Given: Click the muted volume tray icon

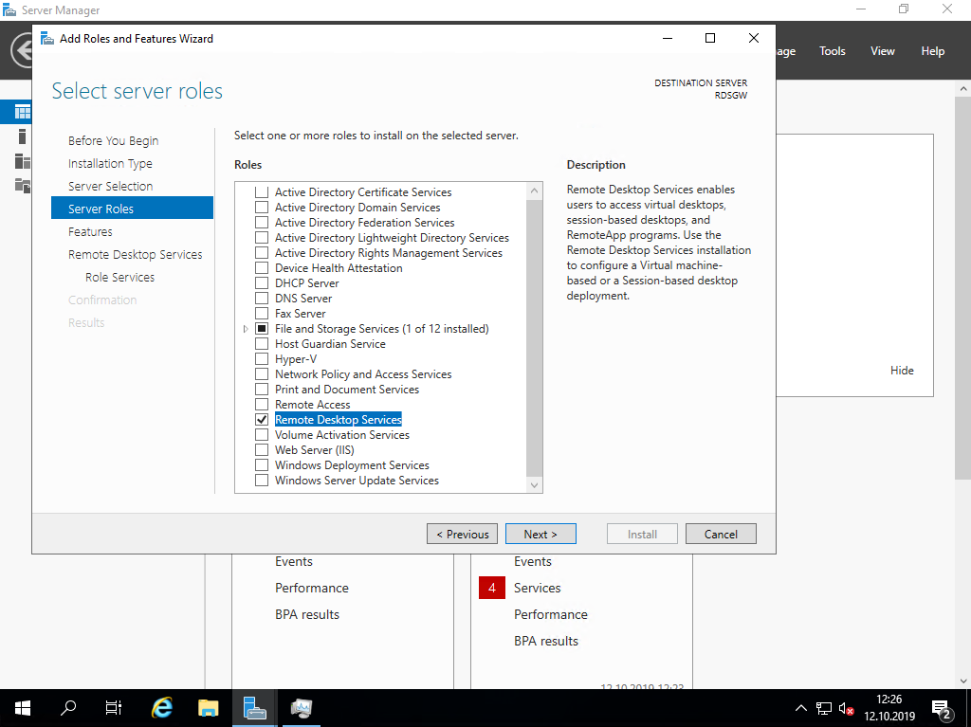Looking at the screenshot, I should coord(846,708).
